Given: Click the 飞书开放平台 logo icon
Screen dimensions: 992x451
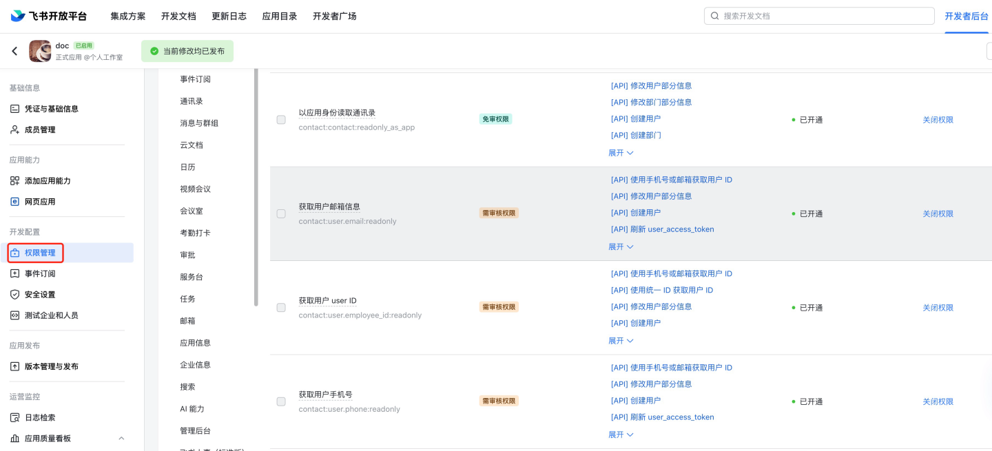Looking at the screenshot, I should point(18,16).
